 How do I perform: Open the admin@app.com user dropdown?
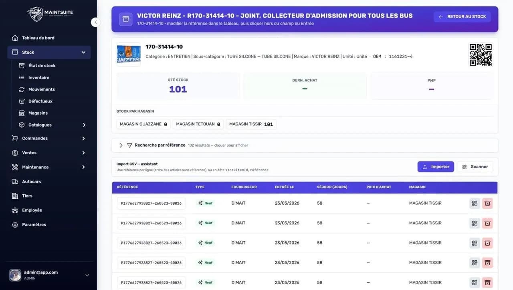click(x=87, y=275)
